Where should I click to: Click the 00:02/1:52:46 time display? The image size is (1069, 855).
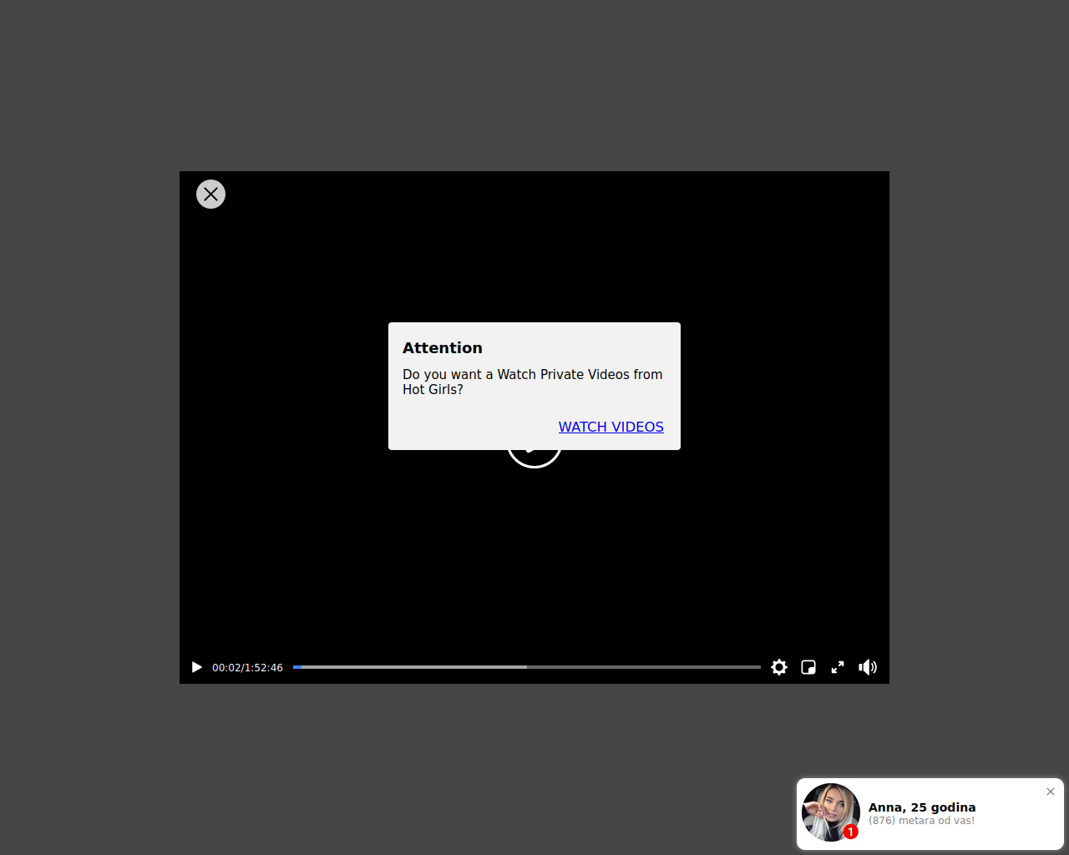[247, 668]
